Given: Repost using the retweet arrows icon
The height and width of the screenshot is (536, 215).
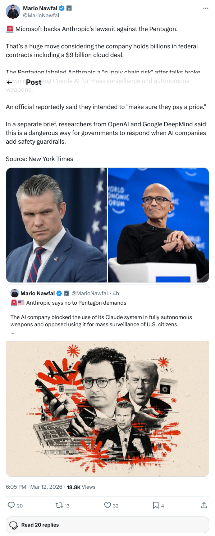Looking at the screenshot, I should pyautogui.click(x=59, y=505).
